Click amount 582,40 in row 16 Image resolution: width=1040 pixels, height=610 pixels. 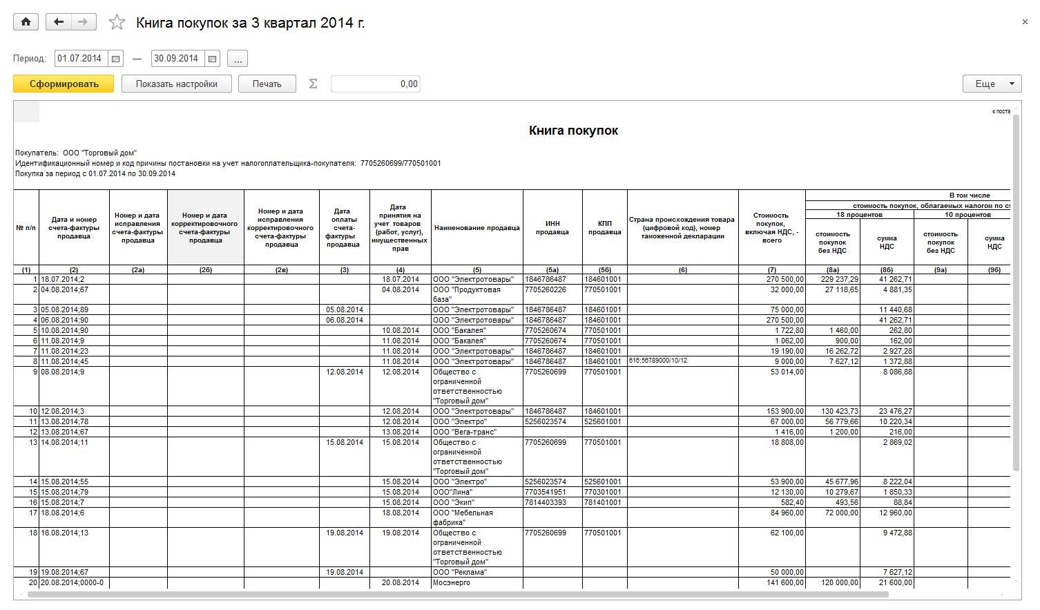[x=772, y=502]
